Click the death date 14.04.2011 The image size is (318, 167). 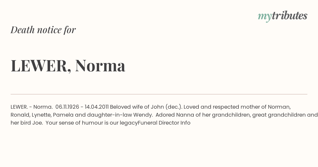[x=97, y=107]
